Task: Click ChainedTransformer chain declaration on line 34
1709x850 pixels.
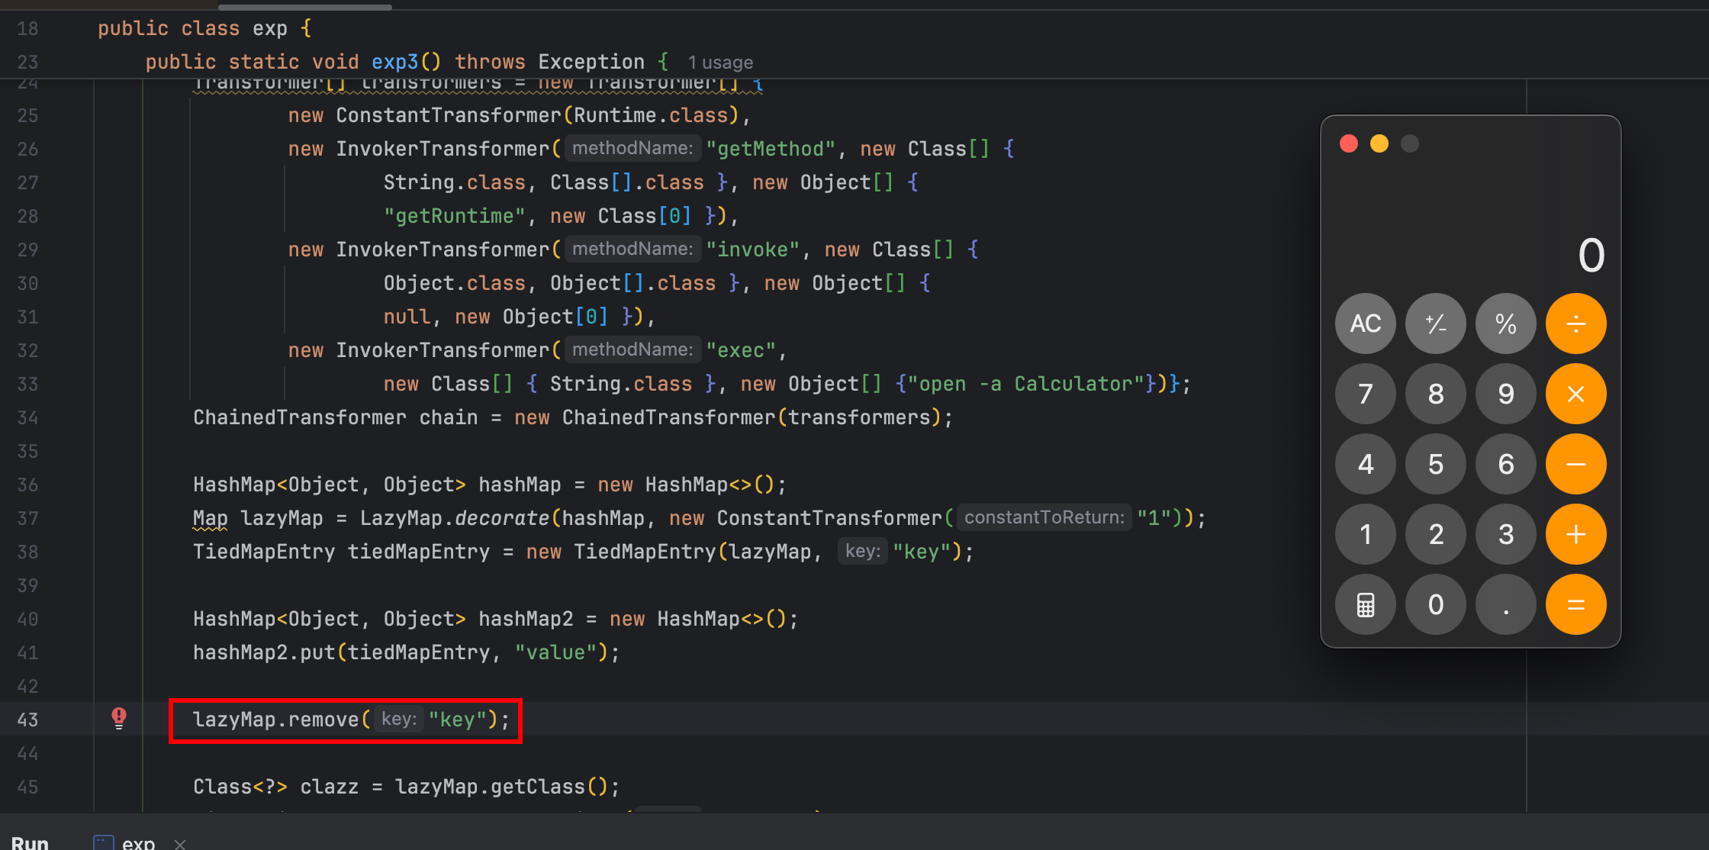Action: (x=573, y=417)
